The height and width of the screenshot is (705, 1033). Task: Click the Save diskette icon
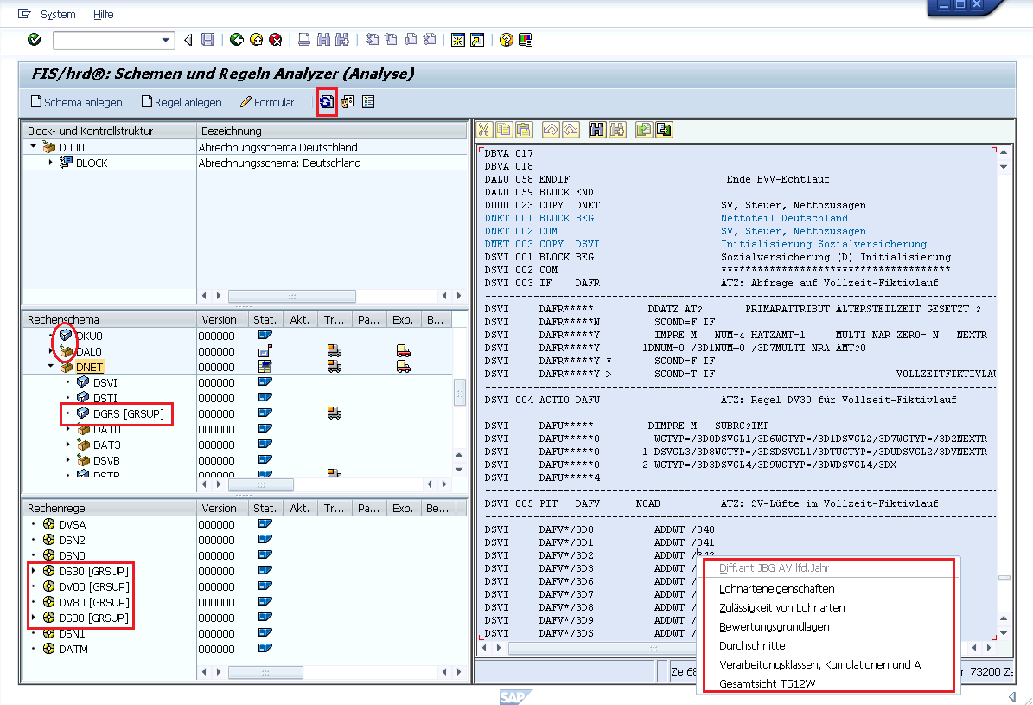tap(207, 41)
